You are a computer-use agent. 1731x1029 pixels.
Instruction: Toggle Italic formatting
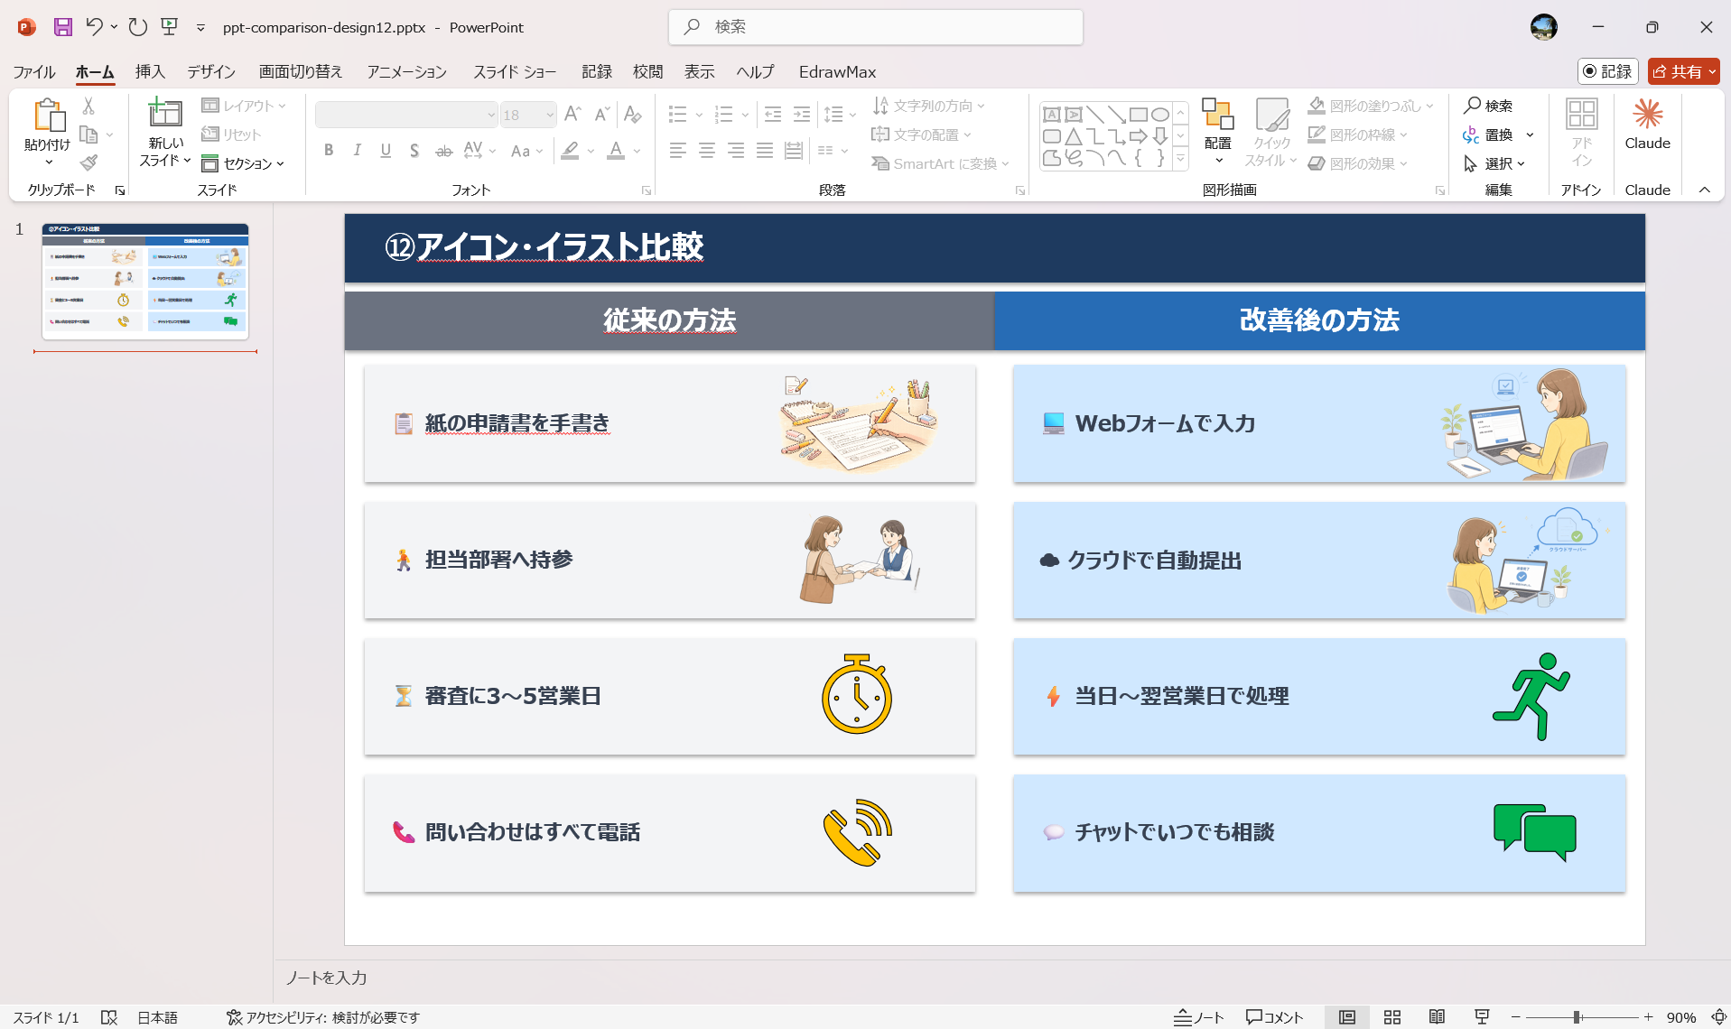point(358,151)
